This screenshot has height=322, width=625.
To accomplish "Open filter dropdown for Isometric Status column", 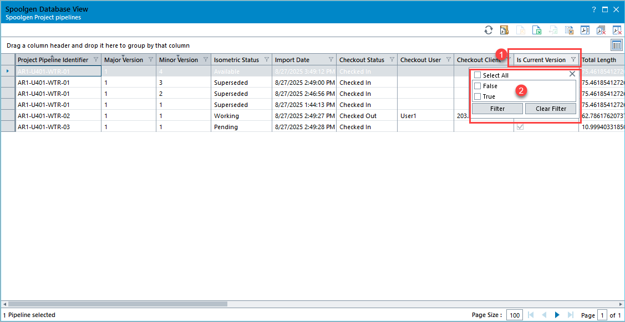I will click(266, 60).
